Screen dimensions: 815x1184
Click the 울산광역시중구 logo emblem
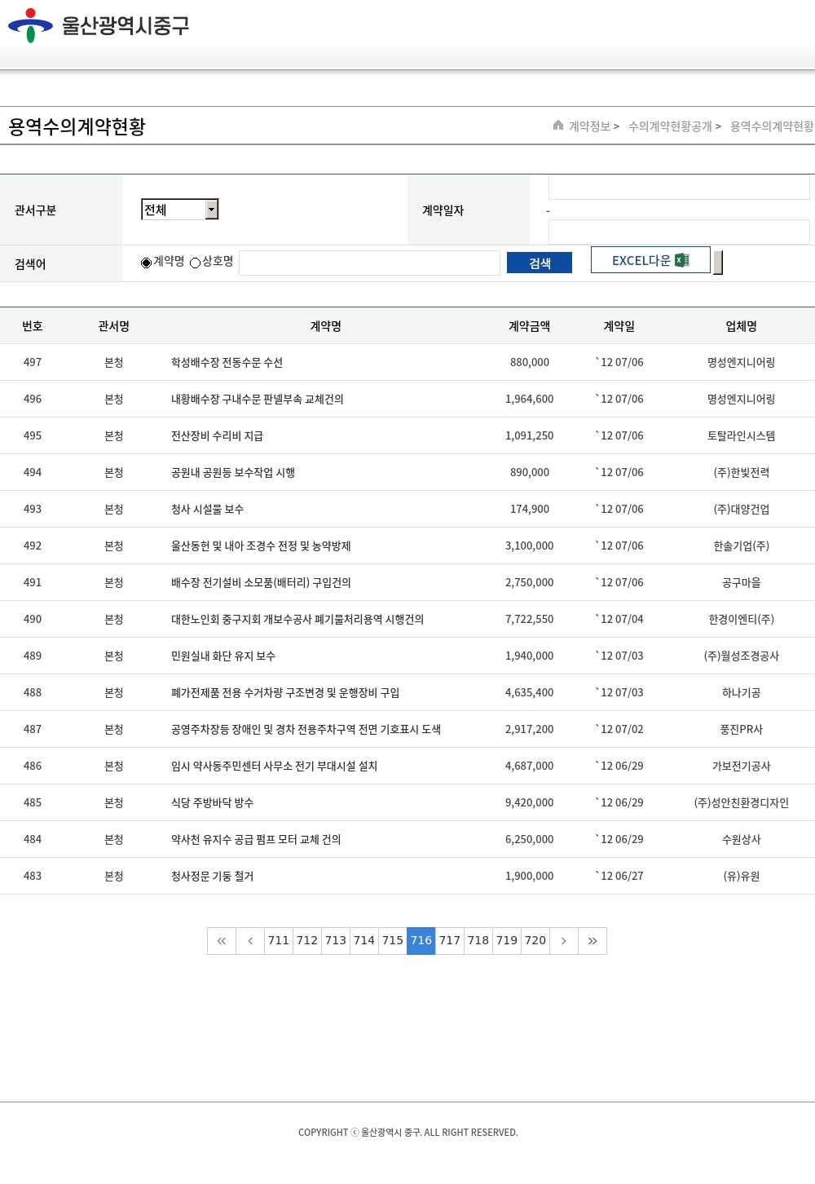point(30,25)
